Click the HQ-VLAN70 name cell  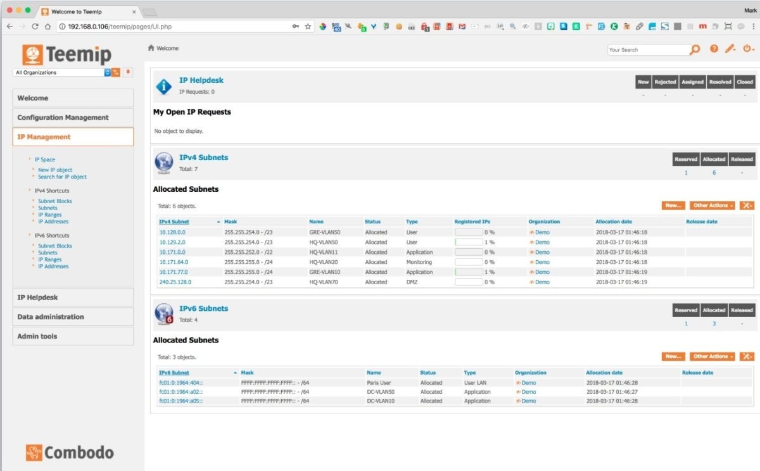[x=323, y=282]
